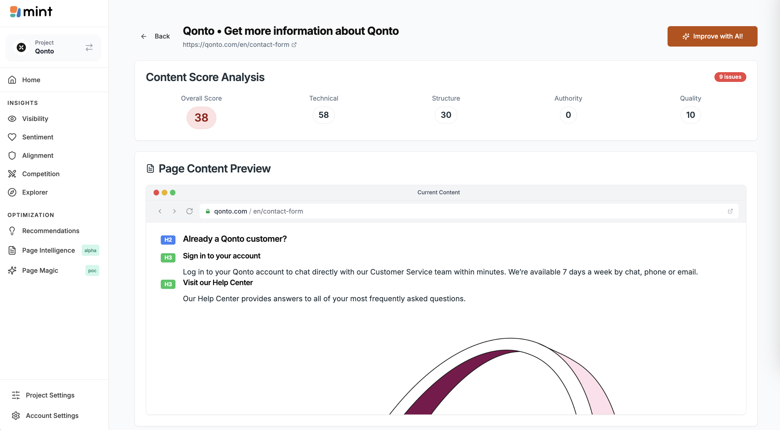The height and width of the screenshot is (430, 780).
Task: Open the Sentiment heart icon item
Action: point(12,137)
